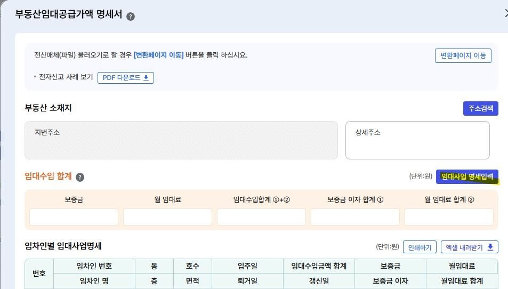This screenshot has height=289, width=508.
Task: Click the 임대수입합계 ①+② input field
Action: 261,217
